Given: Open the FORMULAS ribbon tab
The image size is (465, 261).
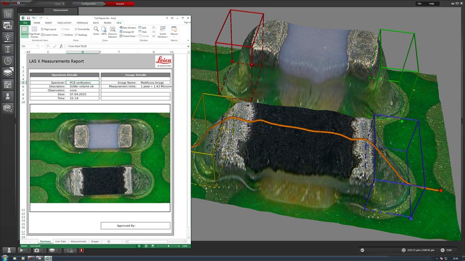Looking at the screenshot, I should [x=82, y=23].
